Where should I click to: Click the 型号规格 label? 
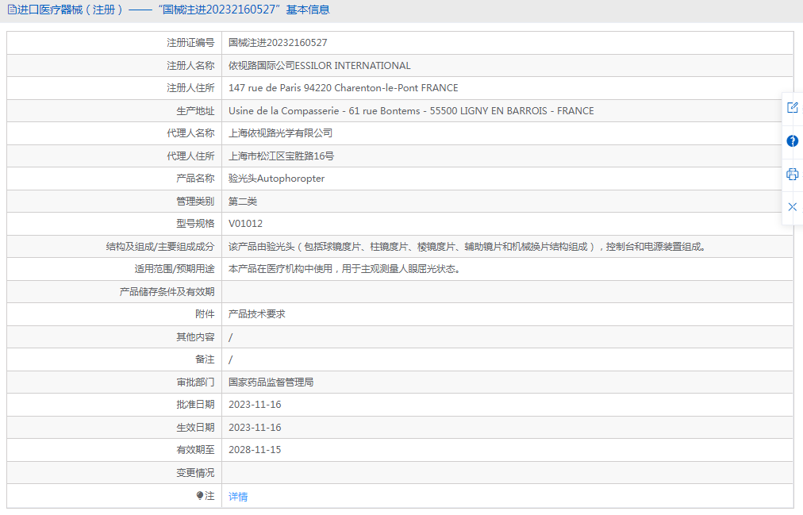pyautogui.click(x=195, y=224)
